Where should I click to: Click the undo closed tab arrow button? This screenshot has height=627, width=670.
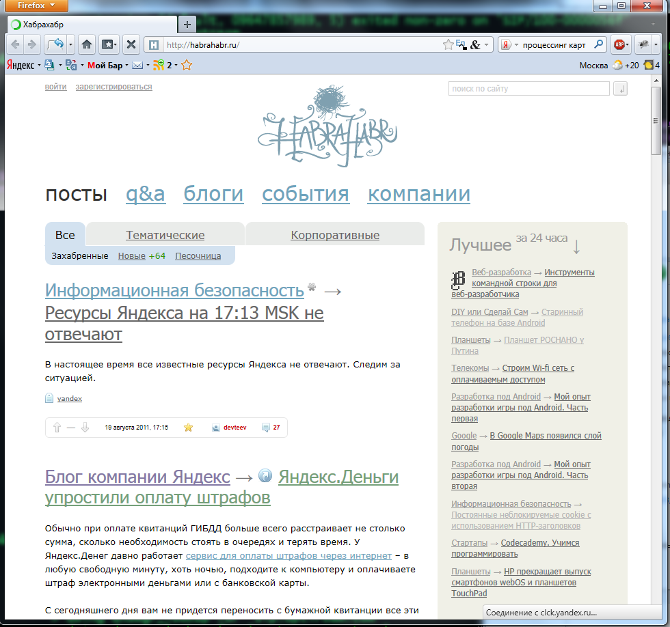coord(55,44)
